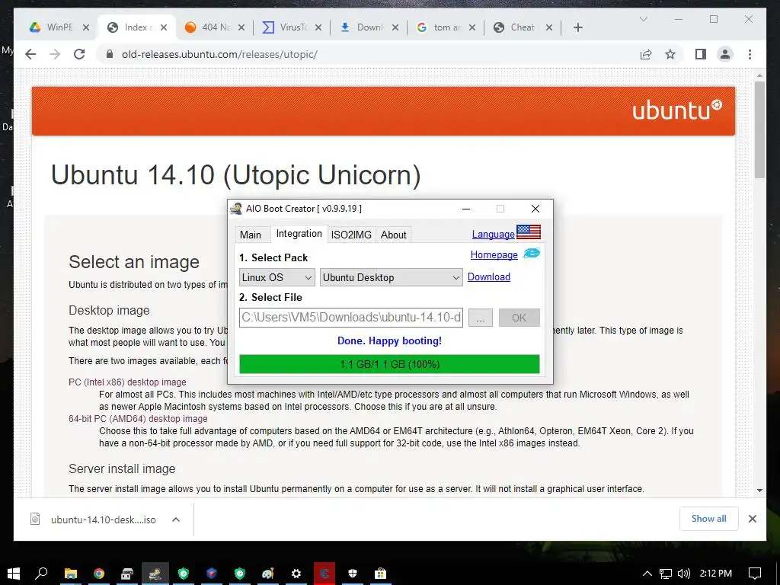780x585 pixels.
Task: Open Chrome's three-dot menu
Action: click(750, 54)
